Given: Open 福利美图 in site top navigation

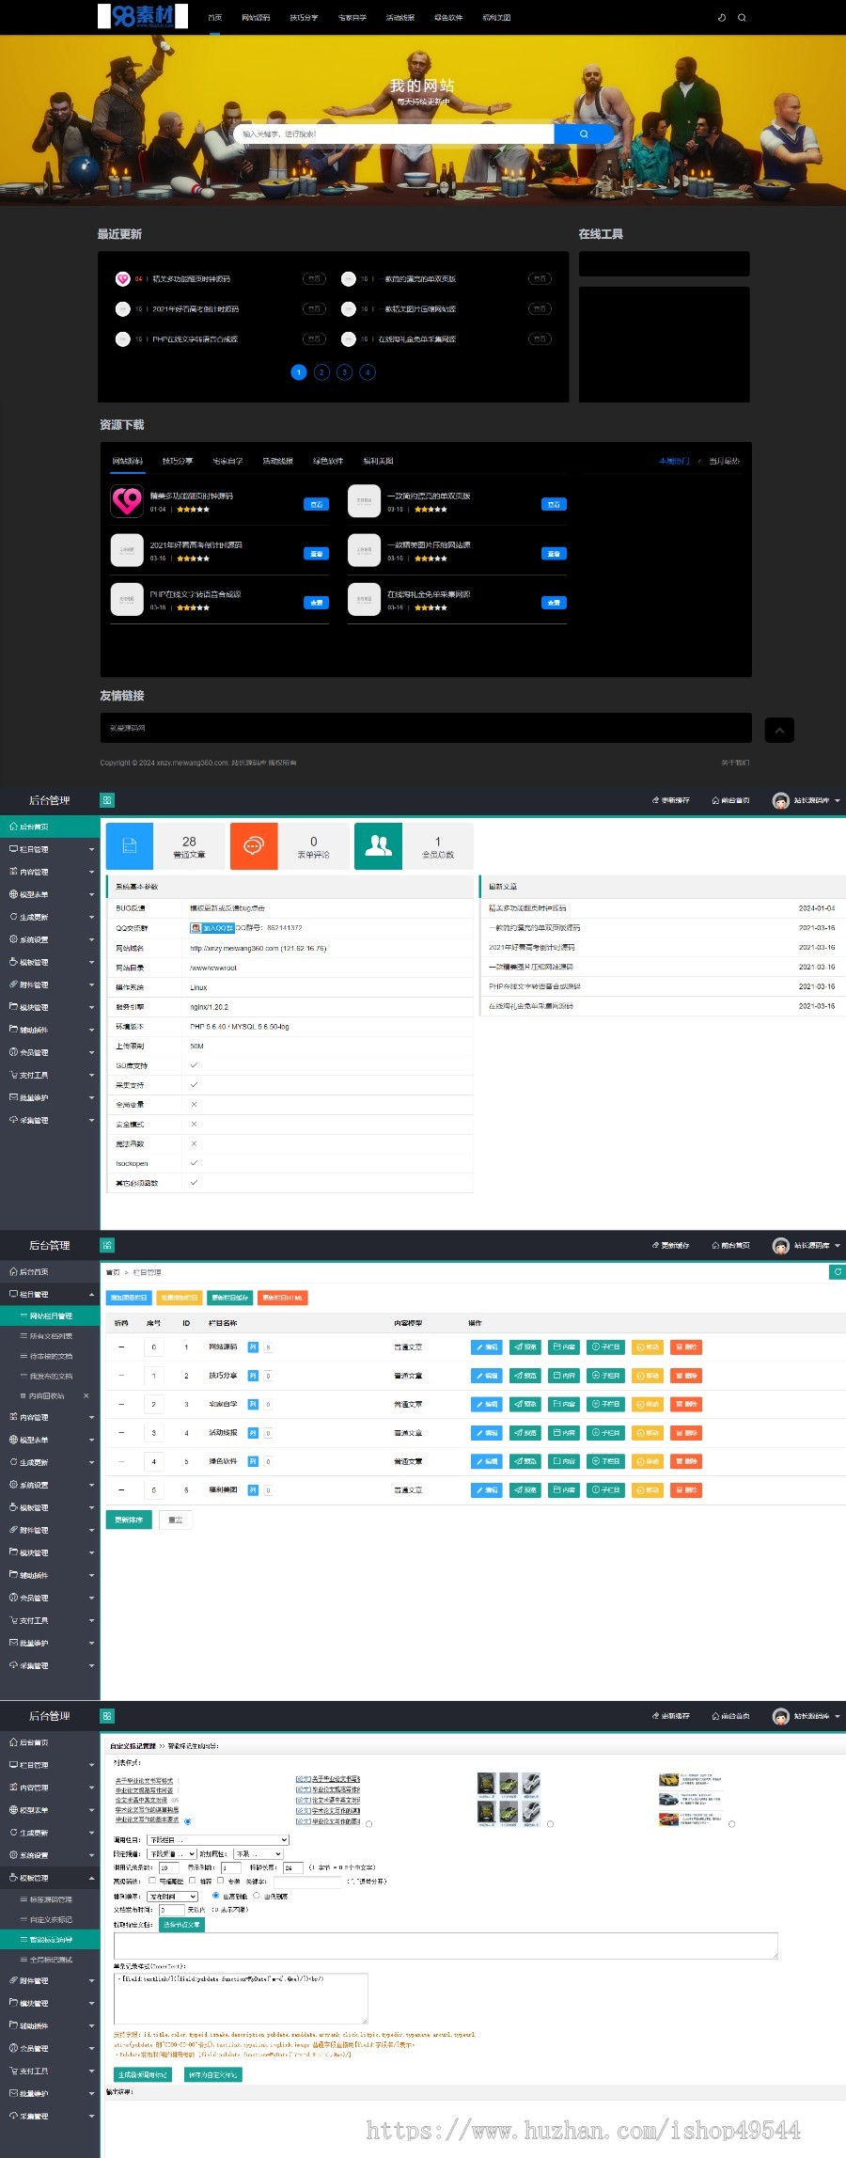Looking at the screenshot, I should tap(496, 17).
